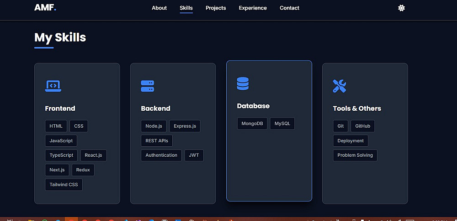Click the Tailwind CSS skill tag

click(x=64, y=185)
